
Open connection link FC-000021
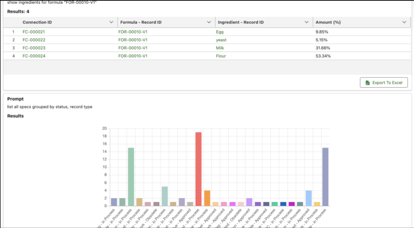(x=34, y=32)
